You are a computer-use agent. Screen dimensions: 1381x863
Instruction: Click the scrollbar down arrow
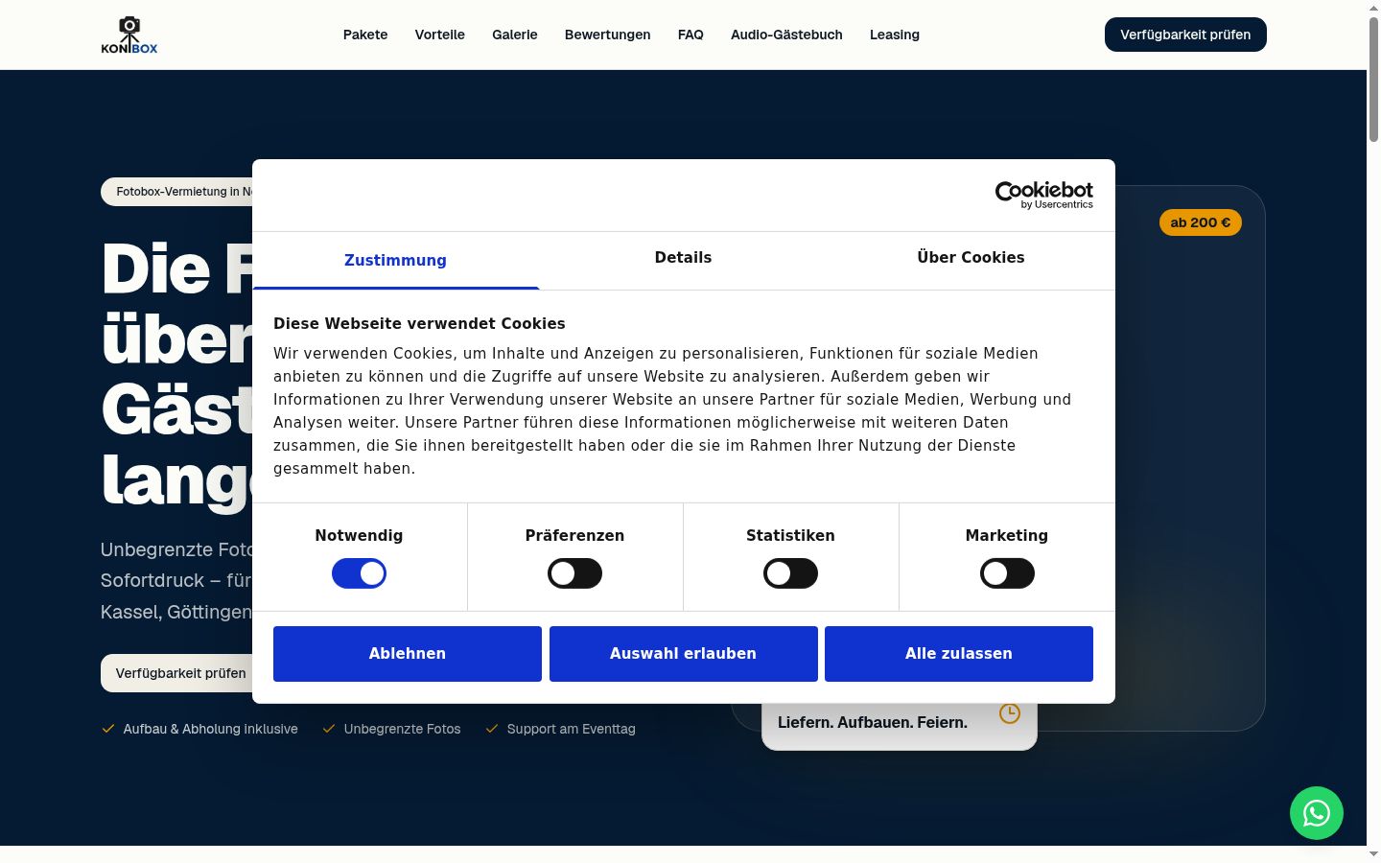pos(1373,853)
